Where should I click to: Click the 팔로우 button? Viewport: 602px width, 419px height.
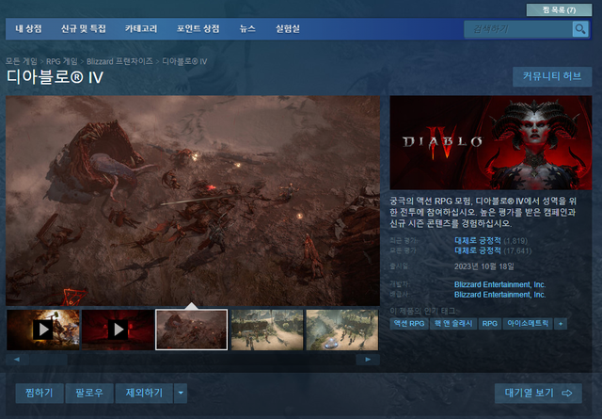pyautogui.click(x=88, y=393)
